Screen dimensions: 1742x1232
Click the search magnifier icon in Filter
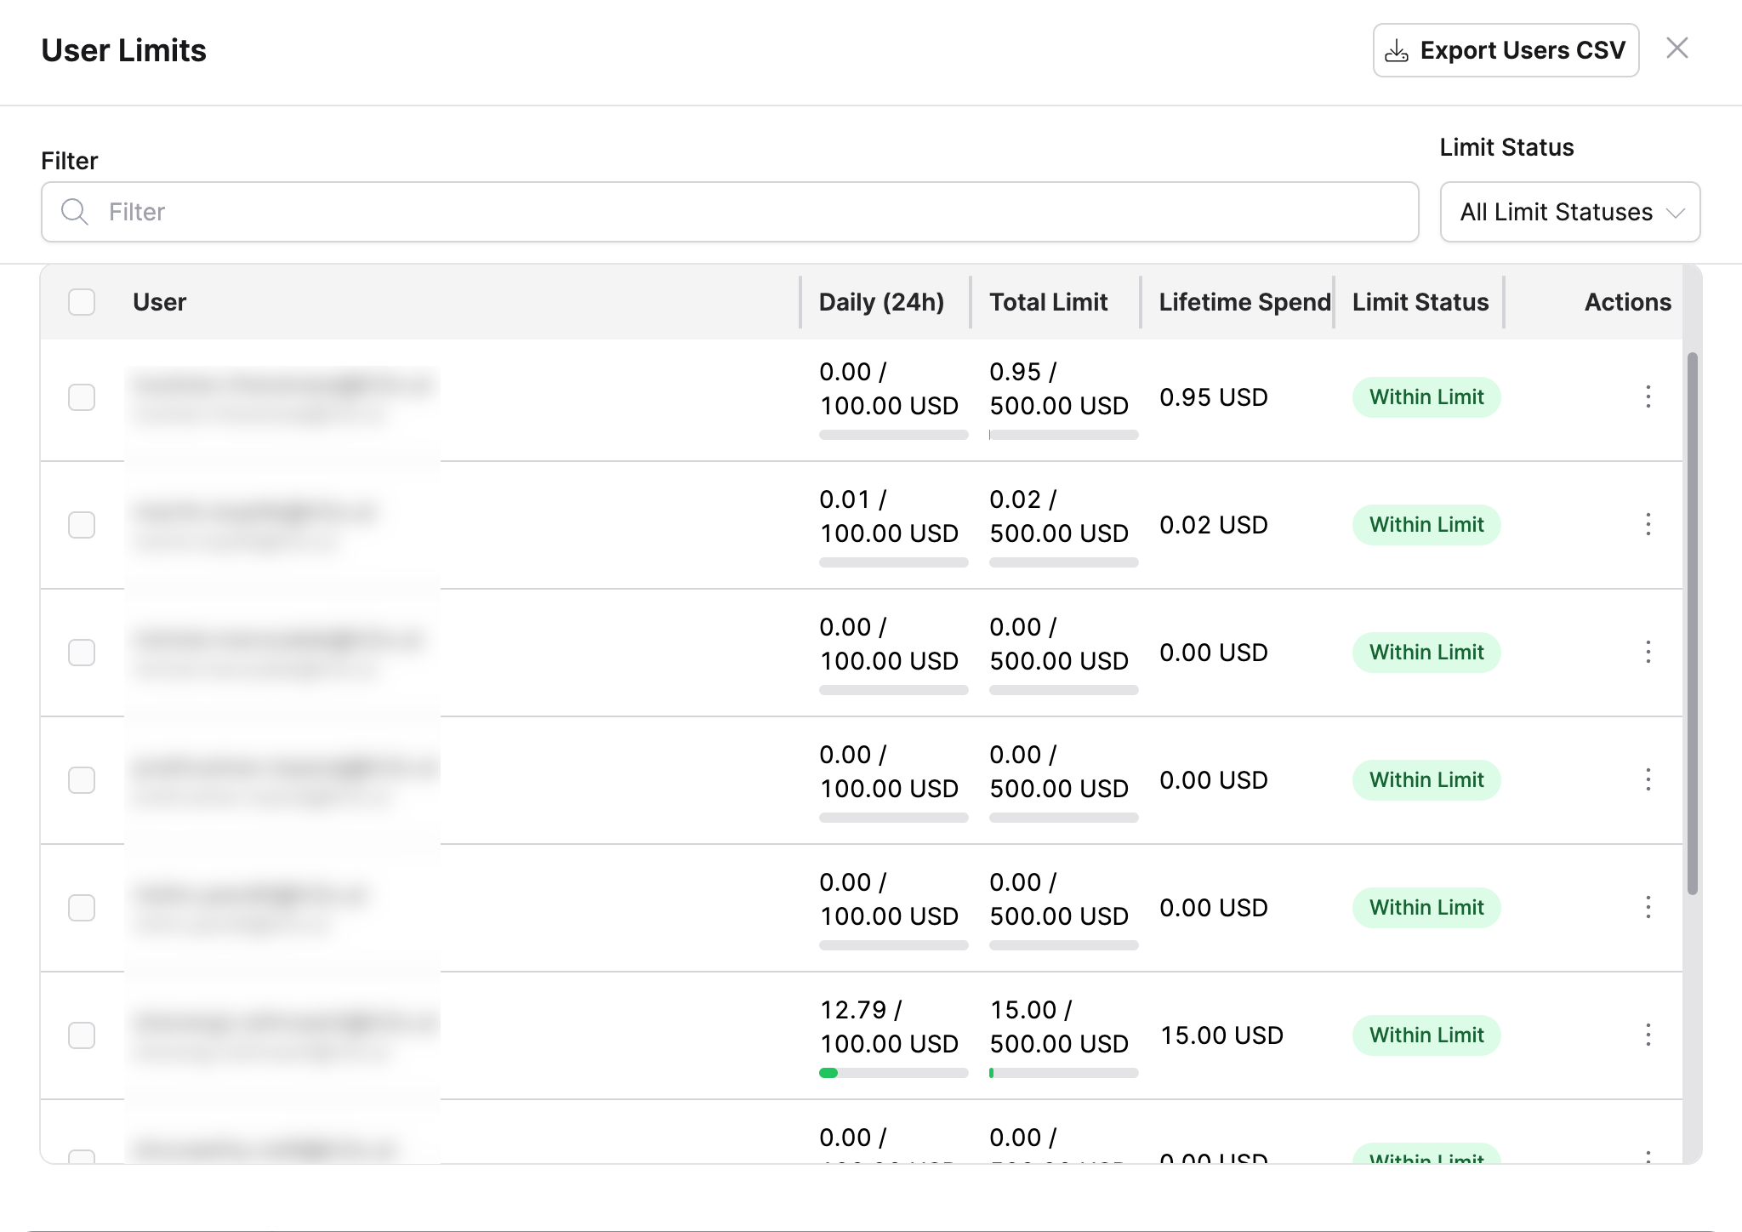75,212
